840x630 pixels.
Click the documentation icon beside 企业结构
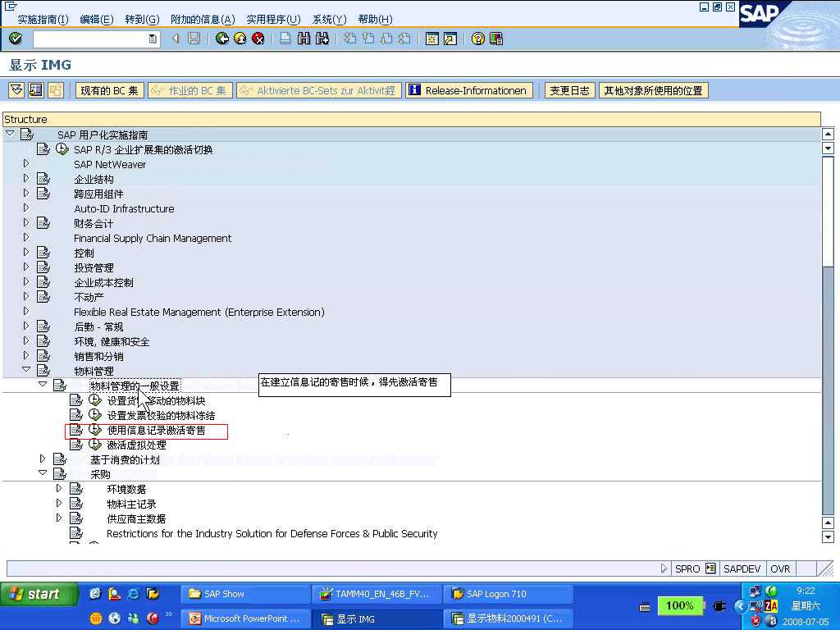tap(43, 179)
